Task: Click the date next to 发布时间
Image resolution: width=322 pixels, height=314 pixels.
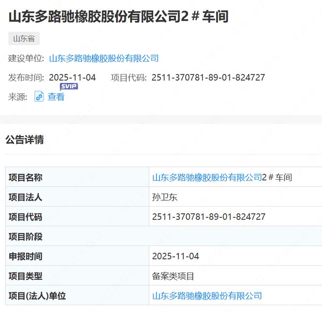Action: [72, 77]
